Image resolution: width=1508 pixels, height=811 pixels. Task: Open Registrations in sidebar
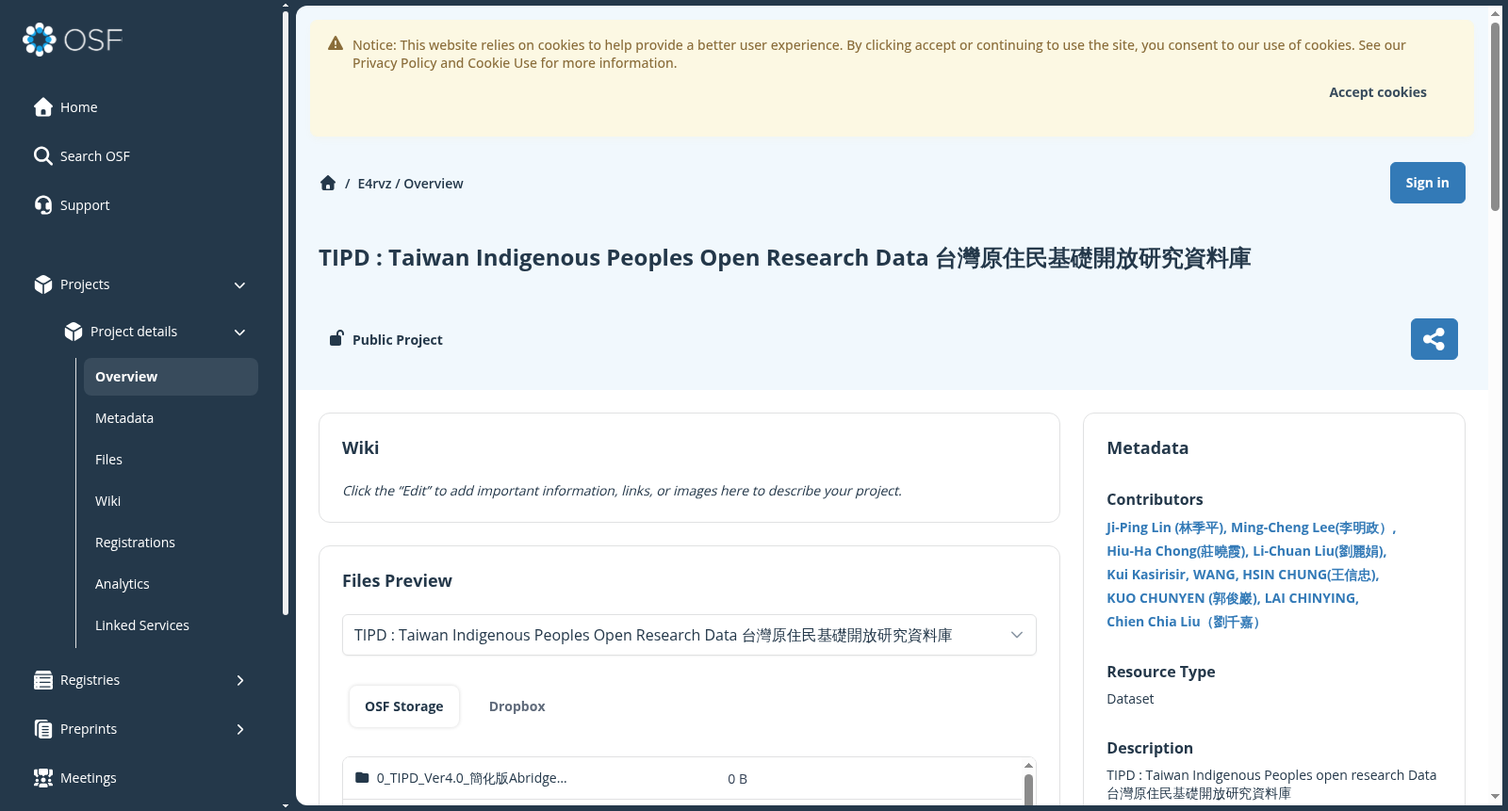pyautogui.click(x=171, y=543)
